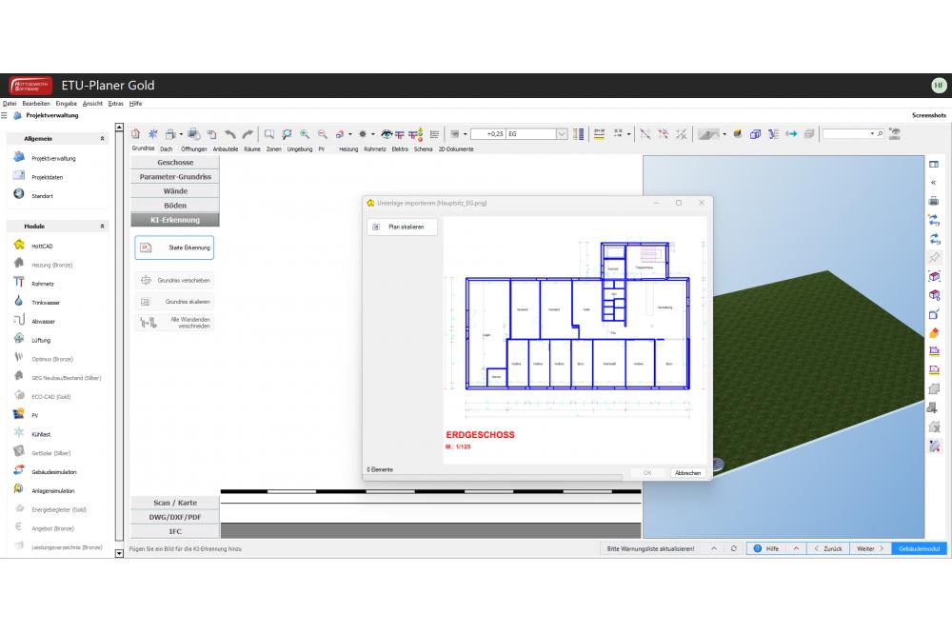Click the Plan skalieren button
The width and height of the screenshot is (952, 634).
pyautogui.click(x=402, y=227)
